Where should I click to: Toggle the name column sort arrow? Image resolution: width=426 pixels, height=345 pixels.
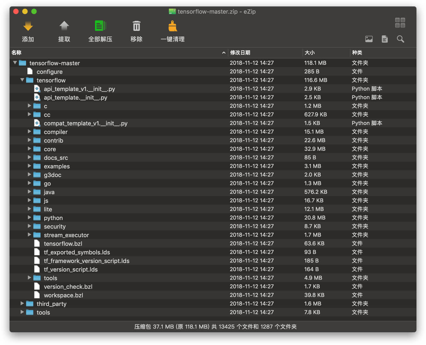tap(224, 53)
